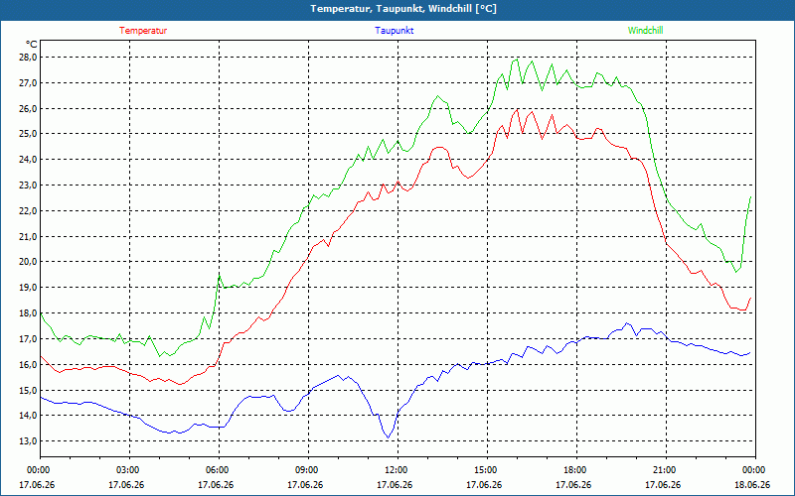Screen dimensions: 795x496
Task: Click the "21,0" y-axis value
Action: 29,236
